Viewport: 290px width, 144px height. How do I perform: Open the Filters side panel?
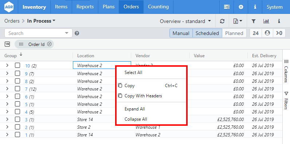(x=286, y=100)
